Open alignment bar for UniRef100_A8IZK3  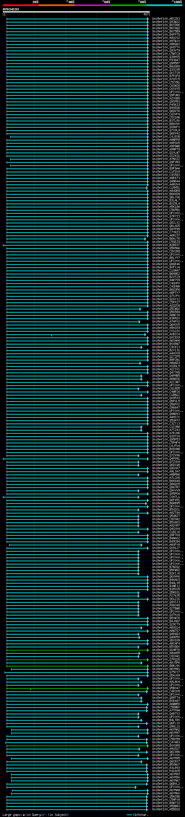tap(77, 19)
